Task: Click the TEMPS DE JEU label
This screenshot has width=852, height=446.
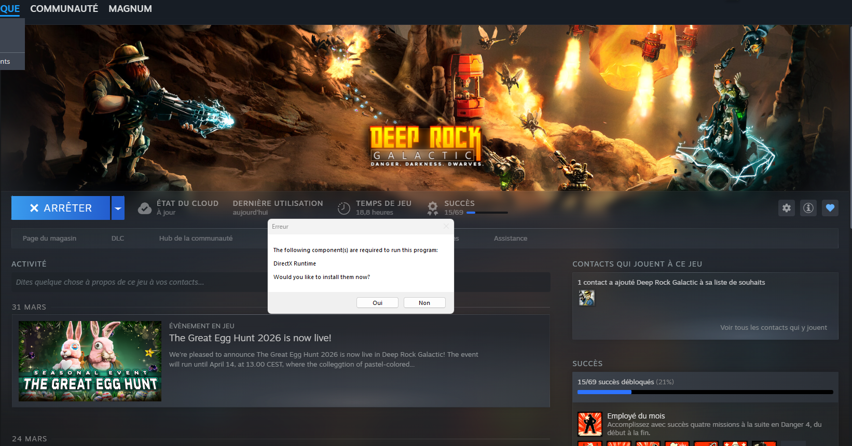Action: [383, 203]
